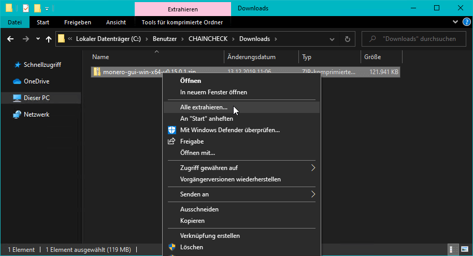
Task: Open the Help question mark icon
Action: click(466, 22)
